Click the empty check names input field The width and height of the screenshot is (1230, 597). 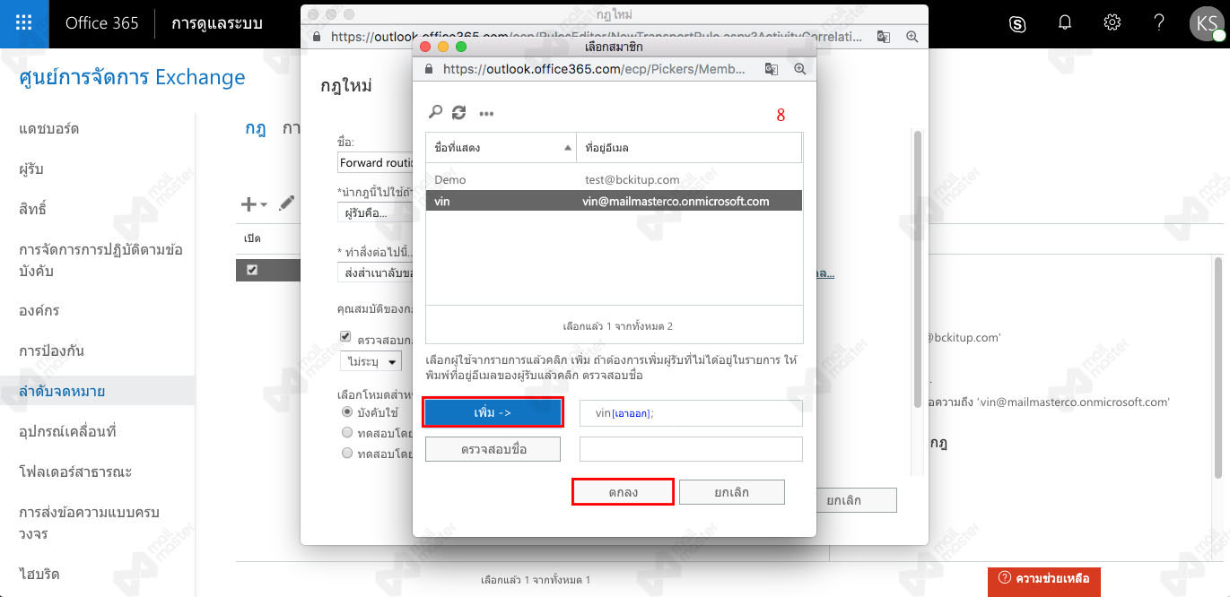pos(691,449)
